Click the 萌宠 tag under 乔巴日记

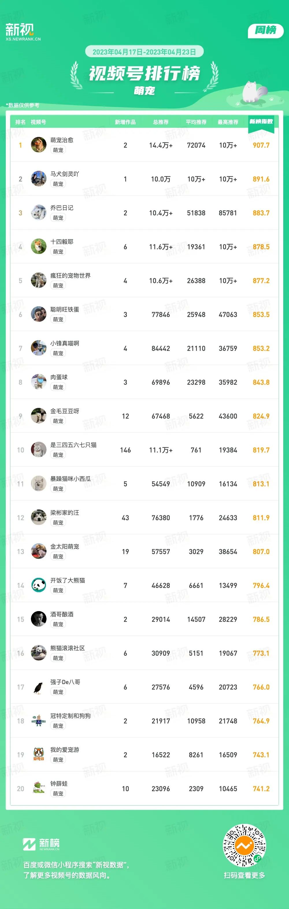[x=58, y=218]
